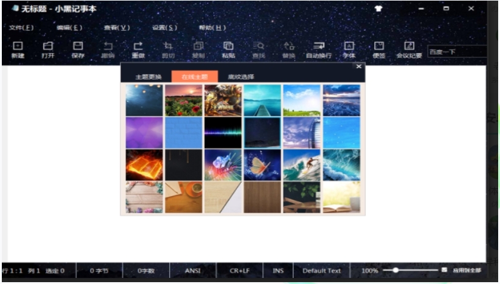Select the butterfly on blue thumbnail

(262, 165)
